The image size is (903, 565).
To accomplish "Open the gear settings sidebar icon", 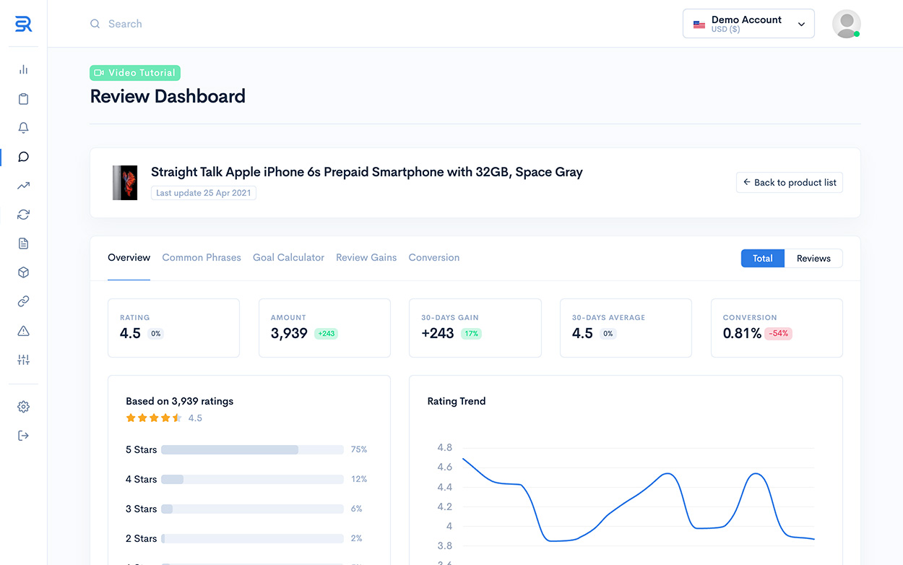I will (x=24, y=407).
